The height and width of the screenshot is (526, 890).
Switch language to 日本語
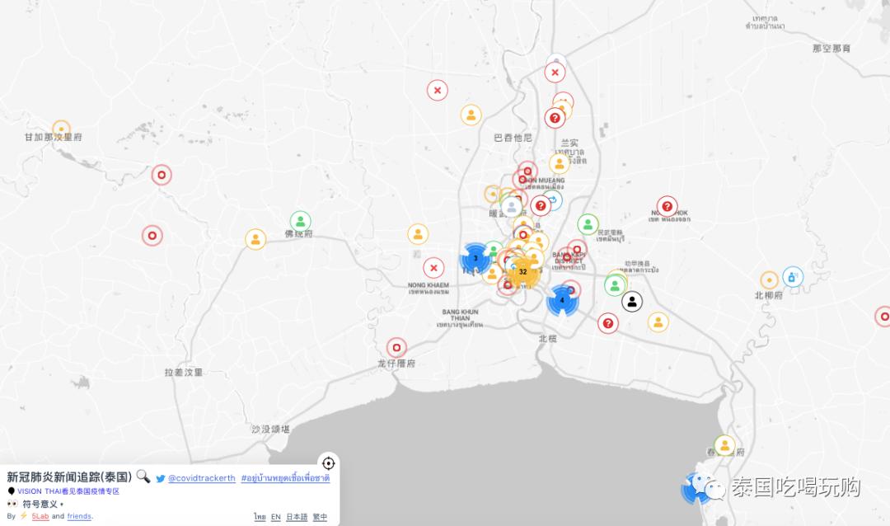[297, 516]
